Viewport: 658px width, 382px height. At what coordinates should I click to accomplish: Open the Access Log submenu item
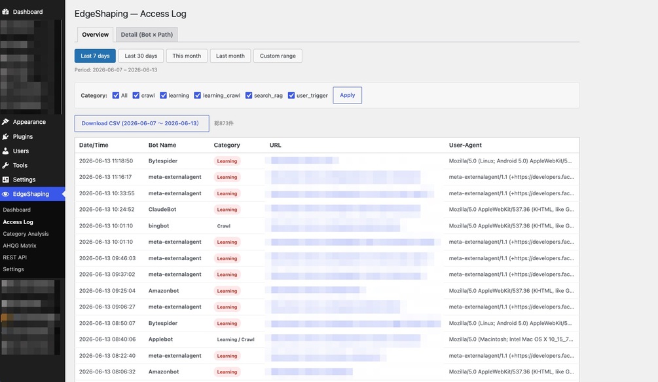18,222
